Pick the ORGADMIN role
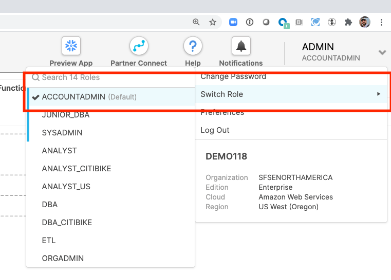This screenshot has height=280, width=391. [x=63, y=258]
